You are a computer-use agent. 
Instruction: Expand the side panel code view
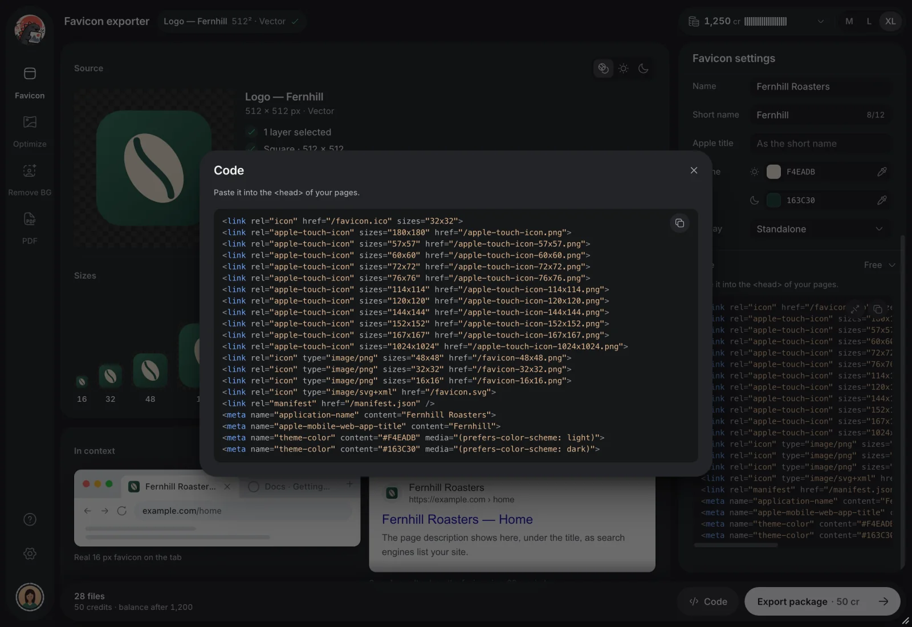coord(855,309)
